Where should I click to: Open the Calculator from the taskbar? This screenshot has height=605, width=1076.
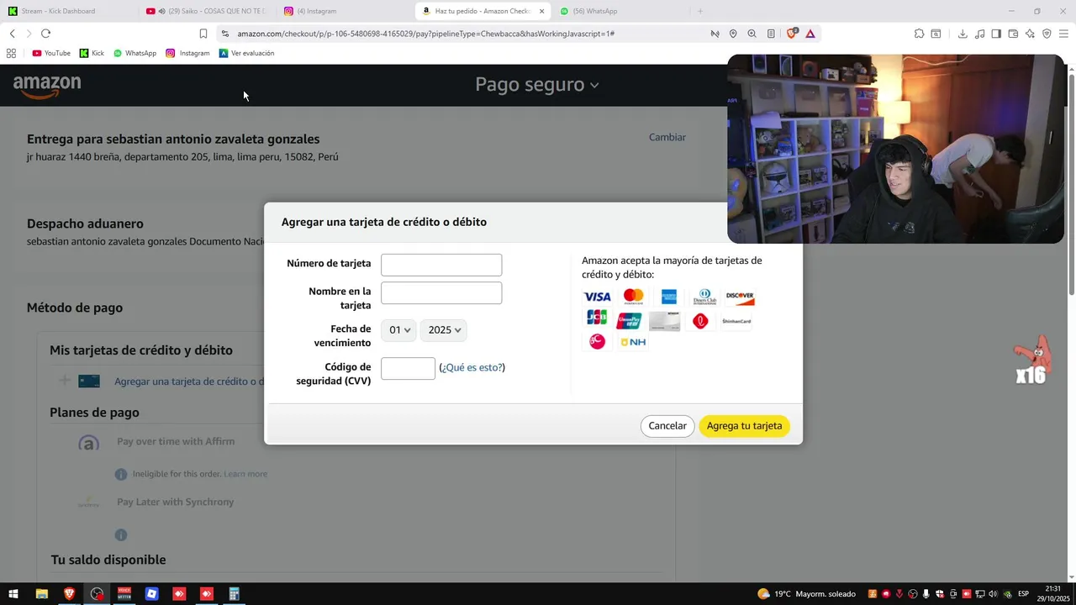coord(234,594)
